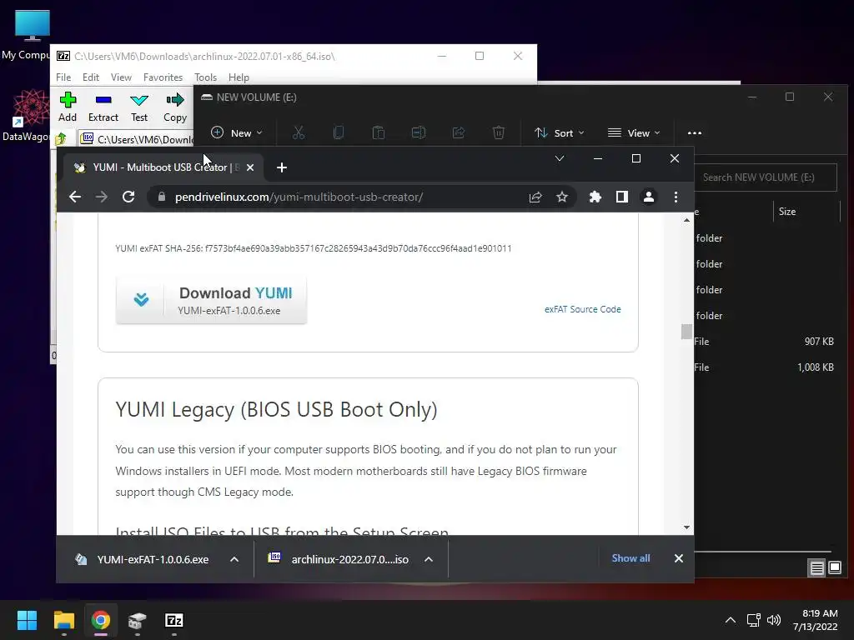The height and width of the screenshot is (640, 854).
Task: Click the site lock icon in address bar
Action: point(161,197)
